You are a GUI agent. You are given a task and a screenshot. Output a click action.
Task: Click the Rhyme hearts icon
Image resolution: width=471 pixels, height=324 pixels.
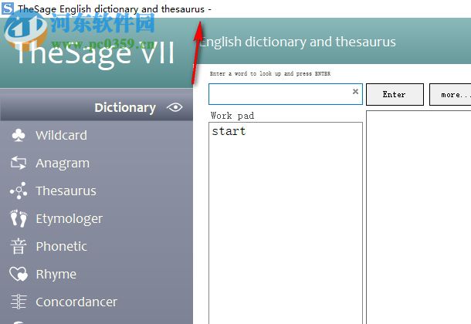(x=19, y=274)
